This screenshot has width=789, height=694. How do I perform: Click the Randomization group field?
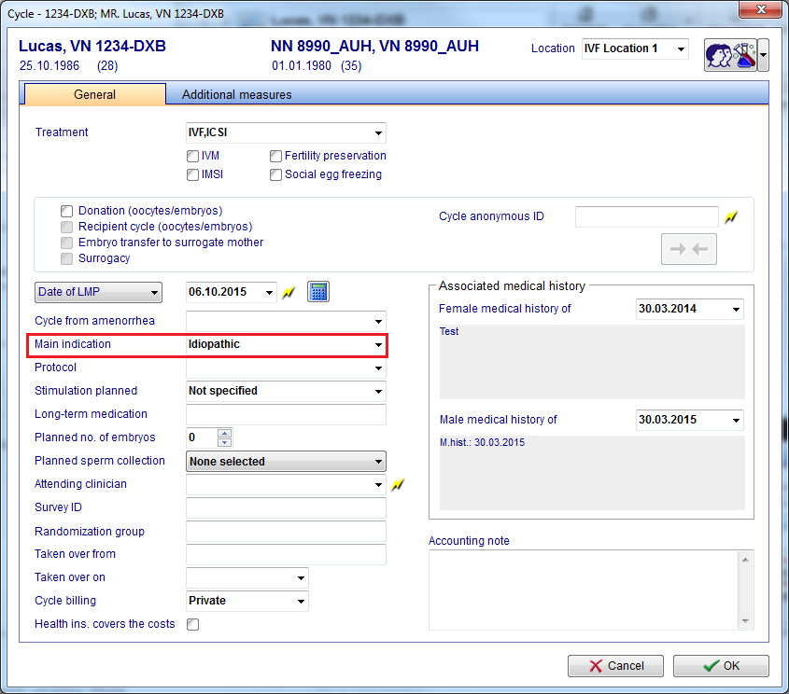[x=286, y=531]
